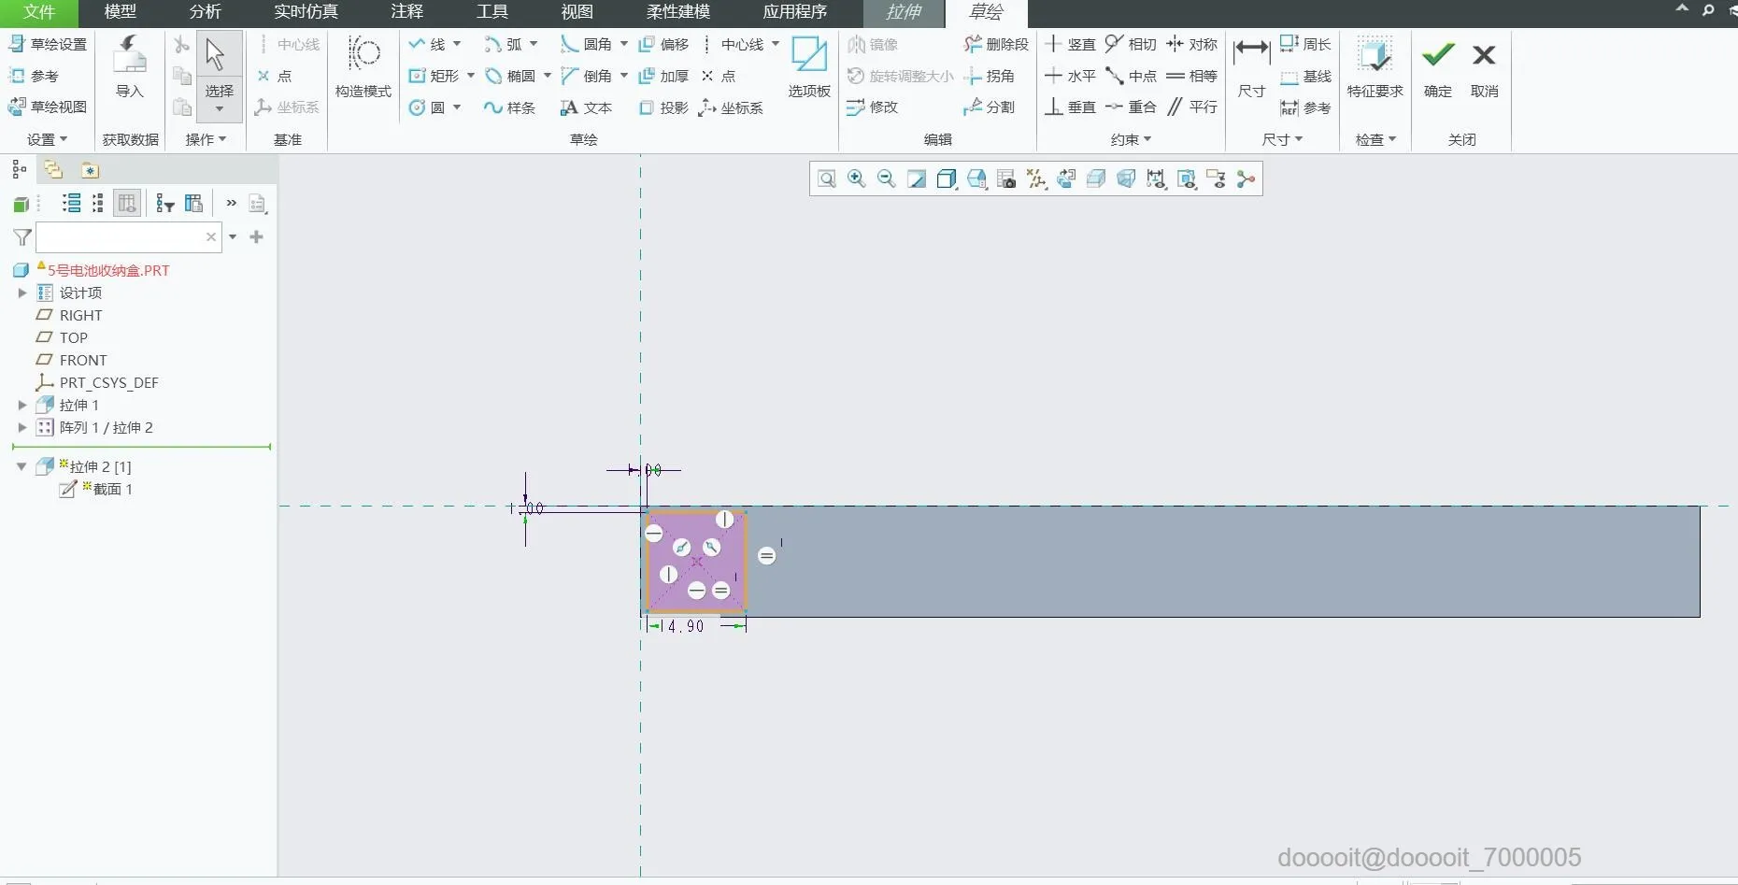1738x885 pixels.
Task: Click the 偏移 offset tool
Action: [663, 44]
